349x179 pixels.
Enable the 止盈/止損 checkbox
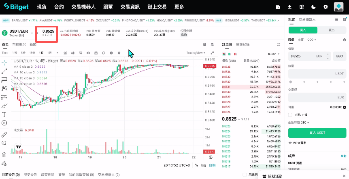pos(291,114)
